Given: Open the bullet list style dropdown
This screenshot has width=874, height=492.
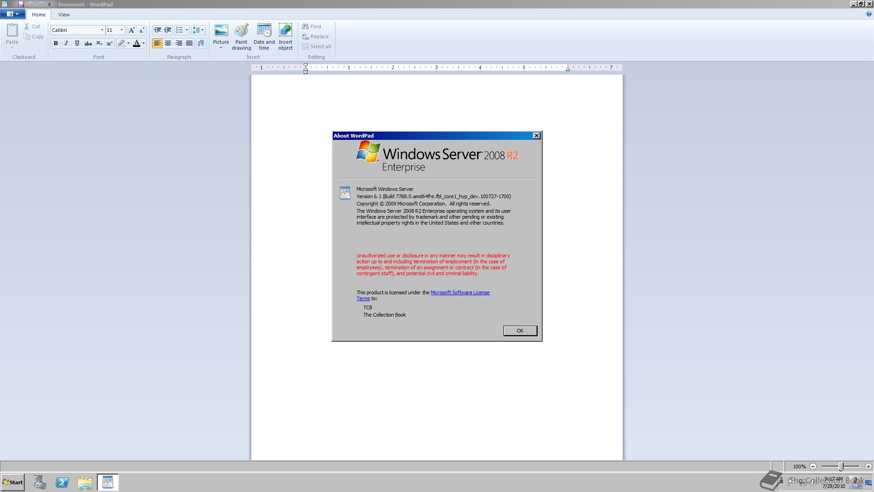Looking at the screenshot, I should (187, 30).
